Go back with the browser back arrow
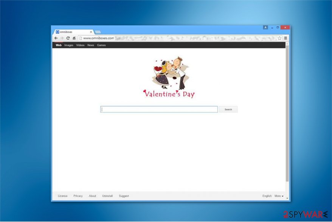332x222 pixels. (56, 38)
